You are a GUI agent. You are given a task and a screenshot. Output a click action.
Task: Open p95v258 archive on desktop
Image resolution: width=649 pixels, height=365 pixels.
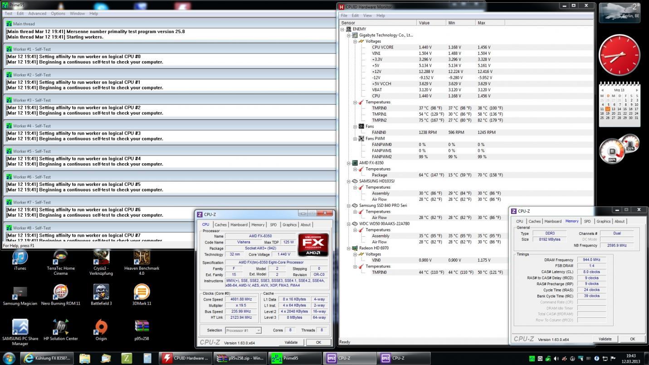tap(142, 330)
